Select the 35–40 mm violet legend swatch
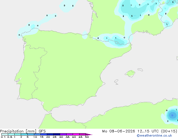 [x=70, y=134]
